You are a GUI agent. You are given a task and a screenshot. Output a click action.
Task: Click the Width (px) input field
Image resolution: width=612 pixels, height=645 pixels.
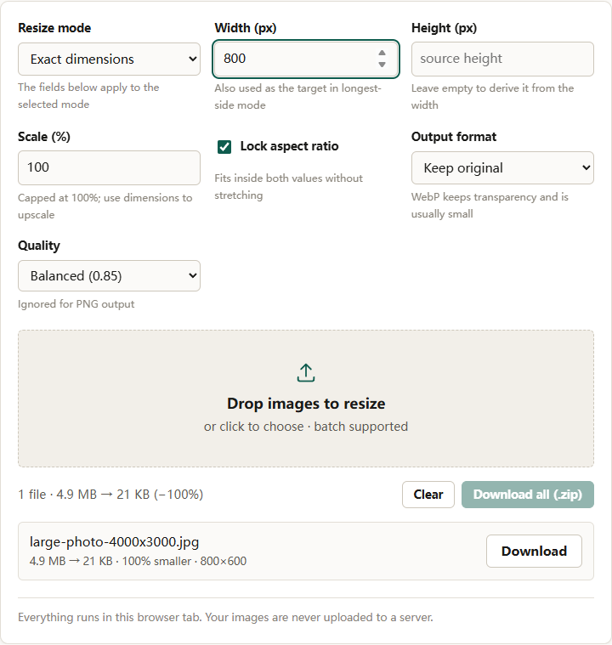click(x=306, y=59)
